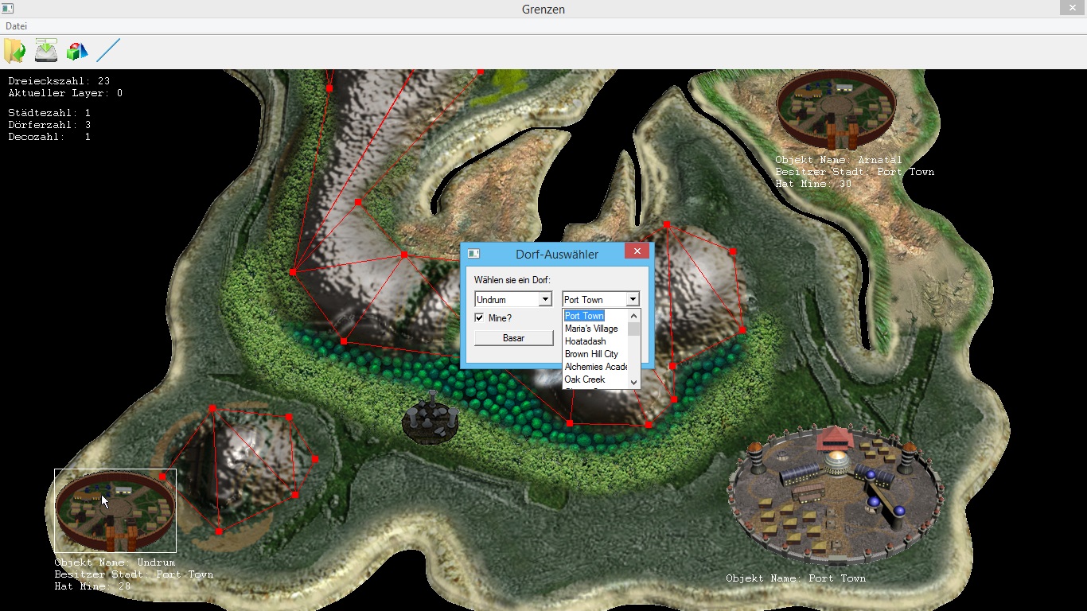Open the Datei menu
The width and height of the screenshot is (1087, 611).
point(17,26)
